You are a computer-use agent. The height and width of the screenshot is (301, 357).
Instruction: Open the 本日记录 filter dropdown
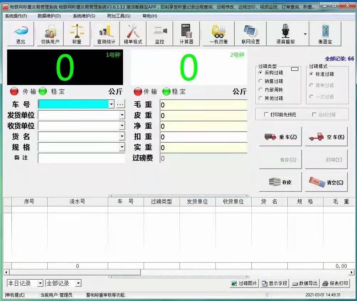coord(40,284)
